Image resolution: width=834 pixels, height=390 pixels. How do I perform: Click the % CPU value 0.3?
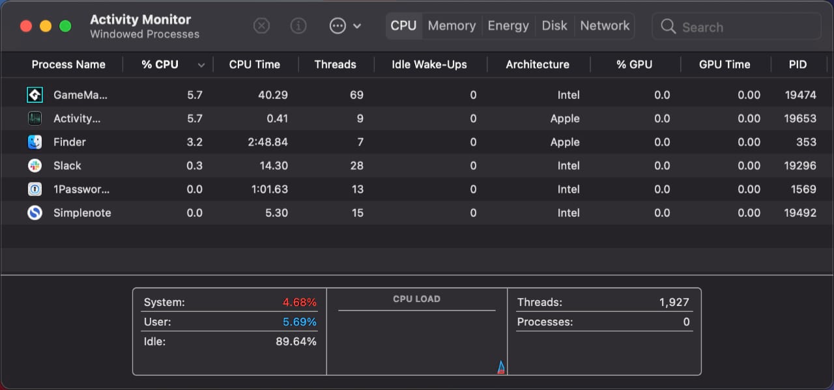[x=194, y=165]
